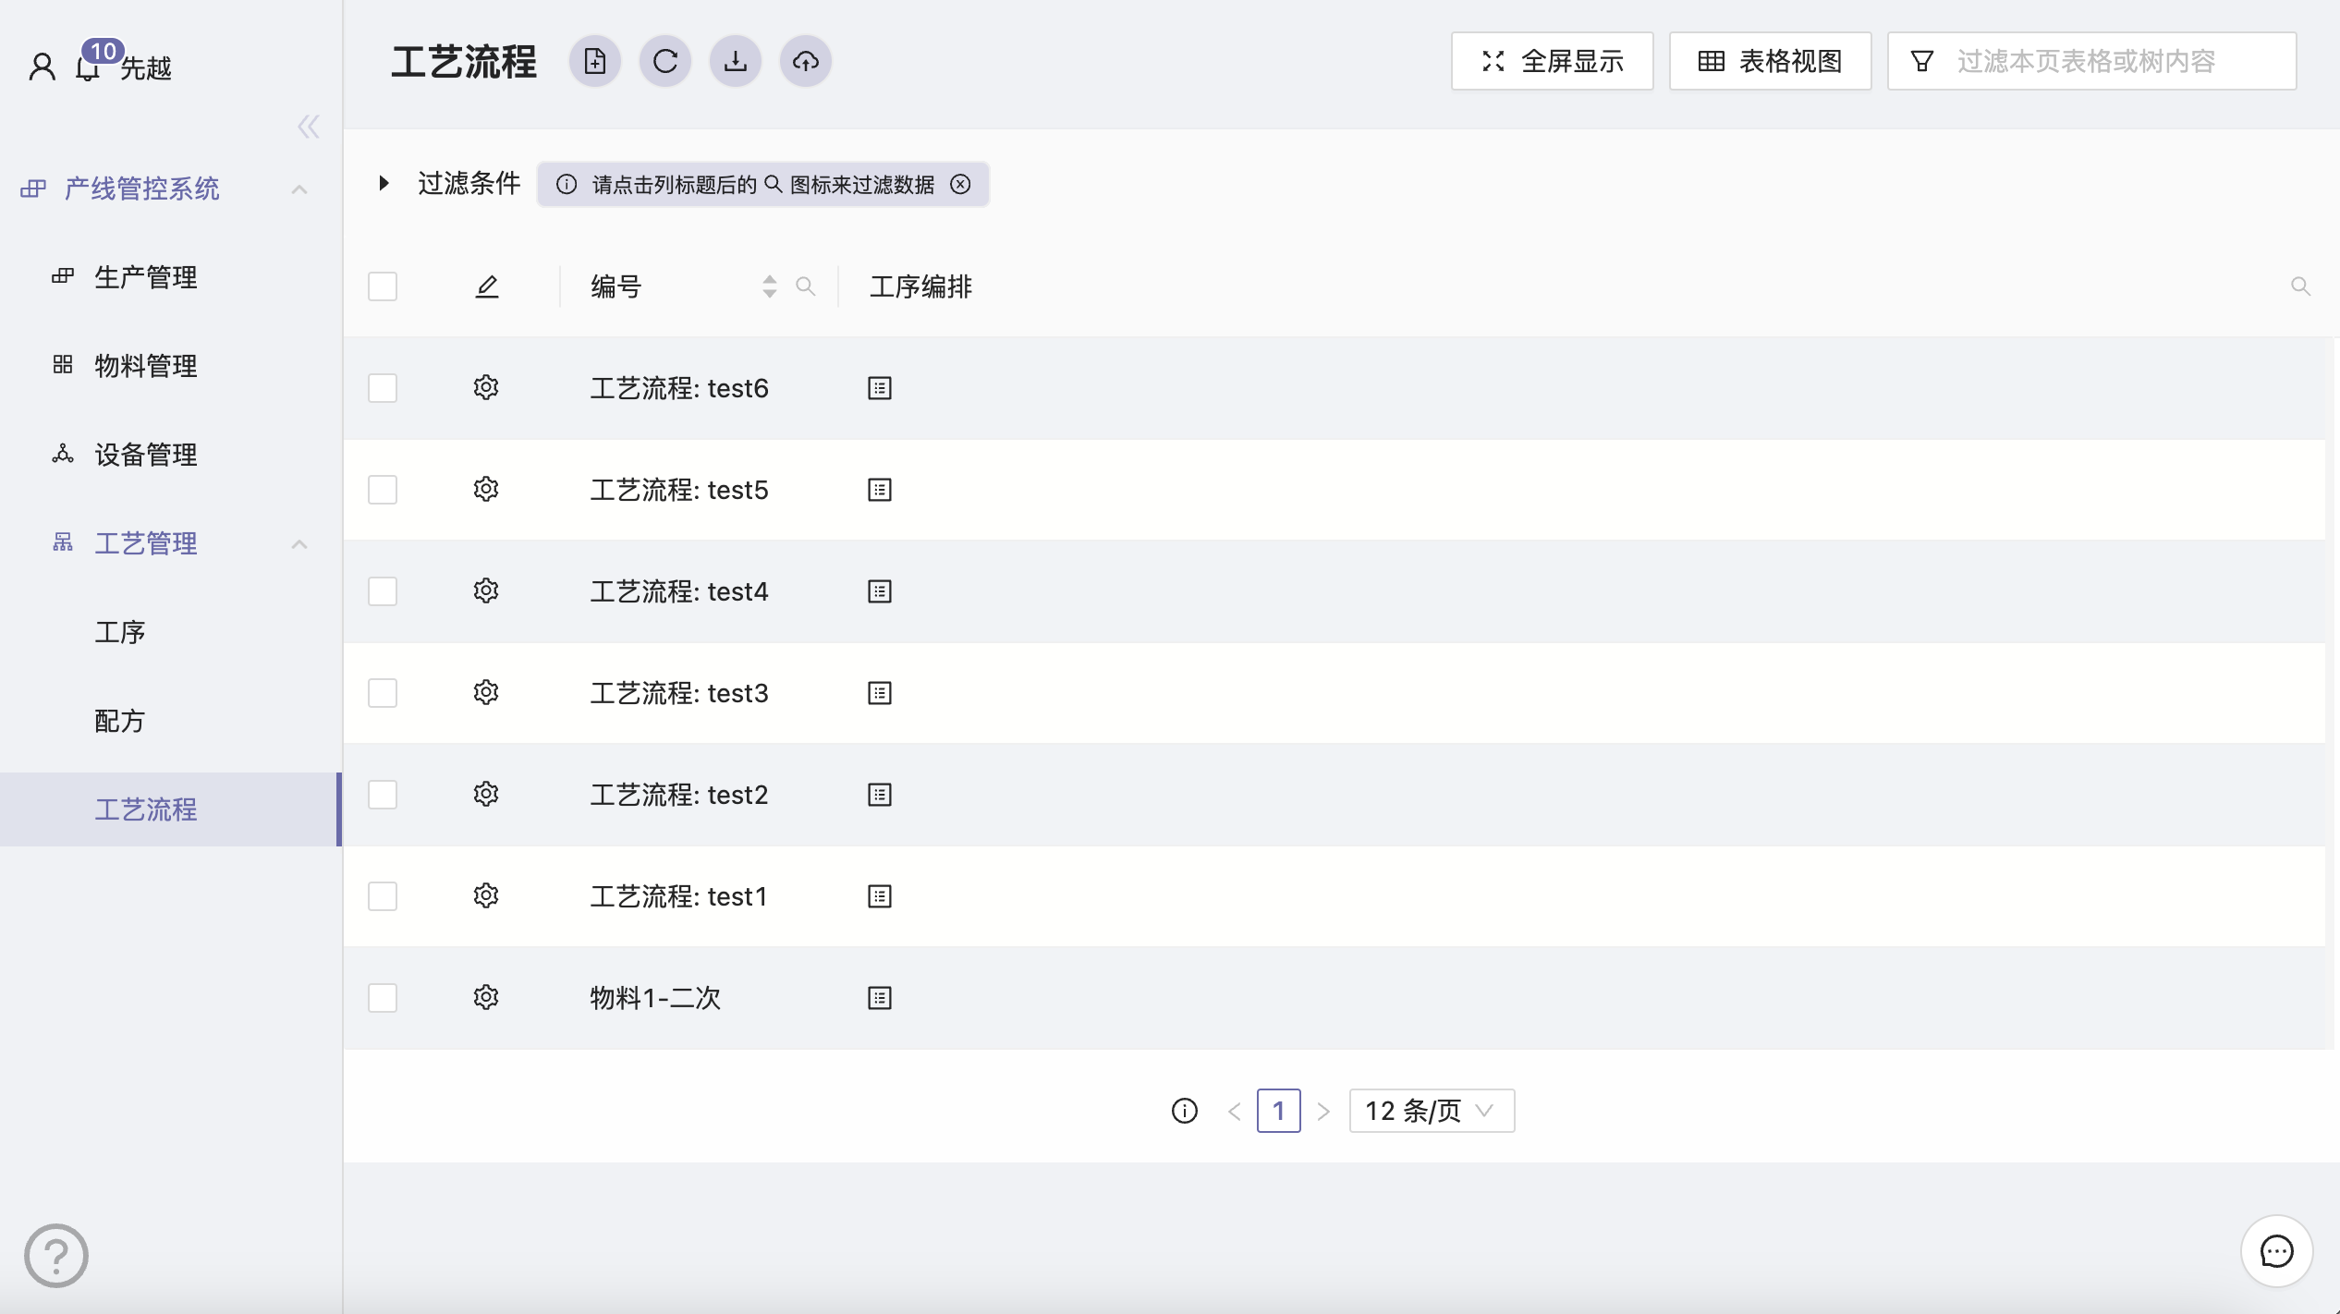Click the search icon in 编号 column

pos(806,286)
